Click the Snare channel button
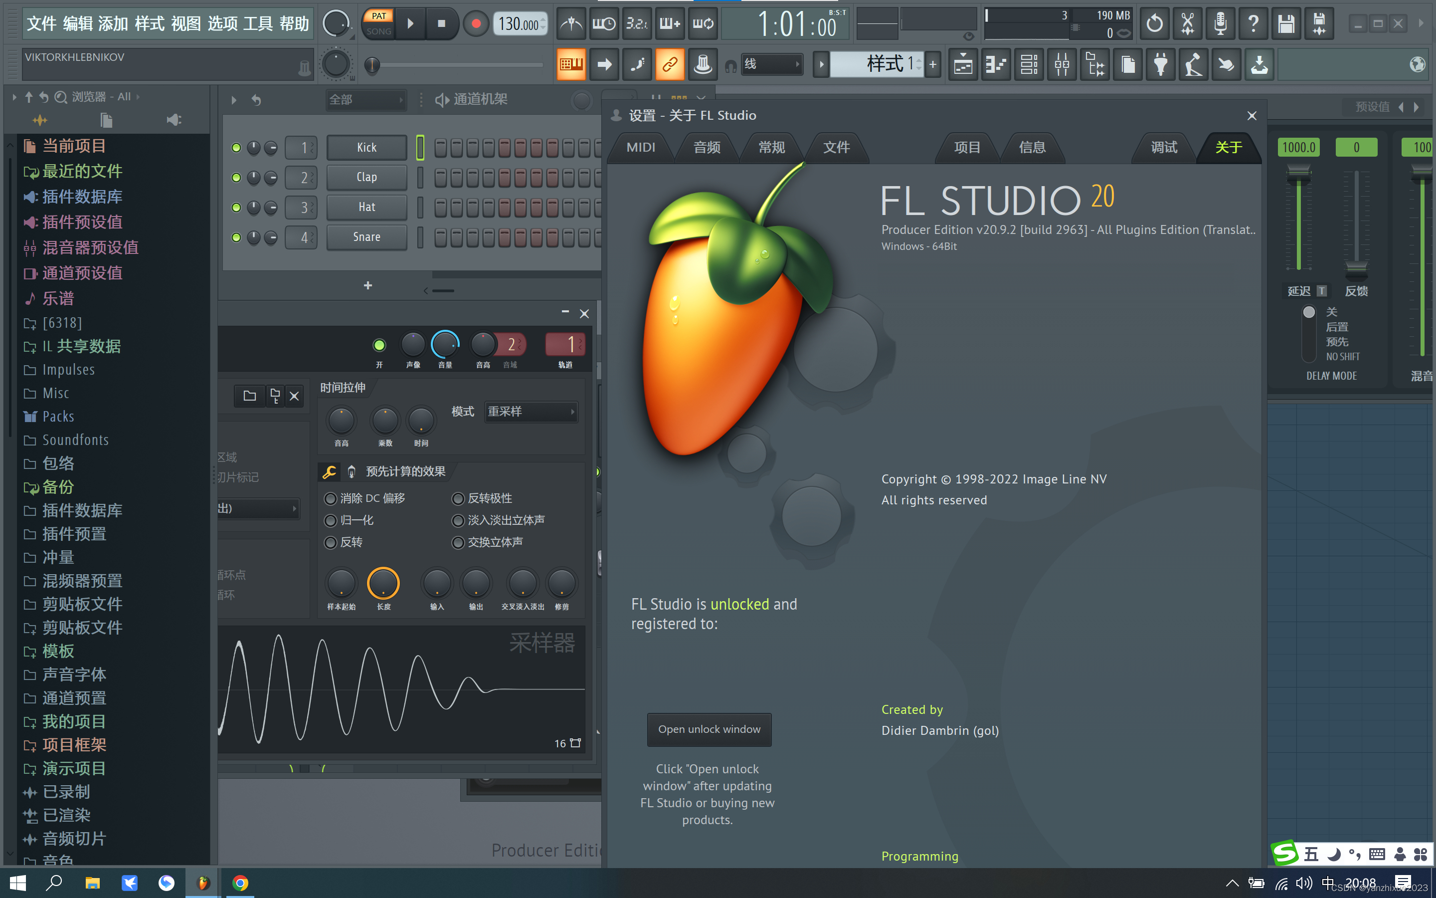Image resolution: width=1436 pixels, height=898 pixels. click(366, 237)
